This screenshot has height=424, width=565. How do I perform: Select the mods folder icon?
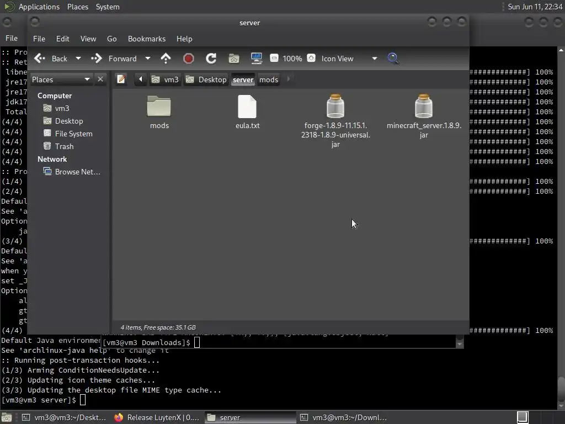tap(159, 107)
